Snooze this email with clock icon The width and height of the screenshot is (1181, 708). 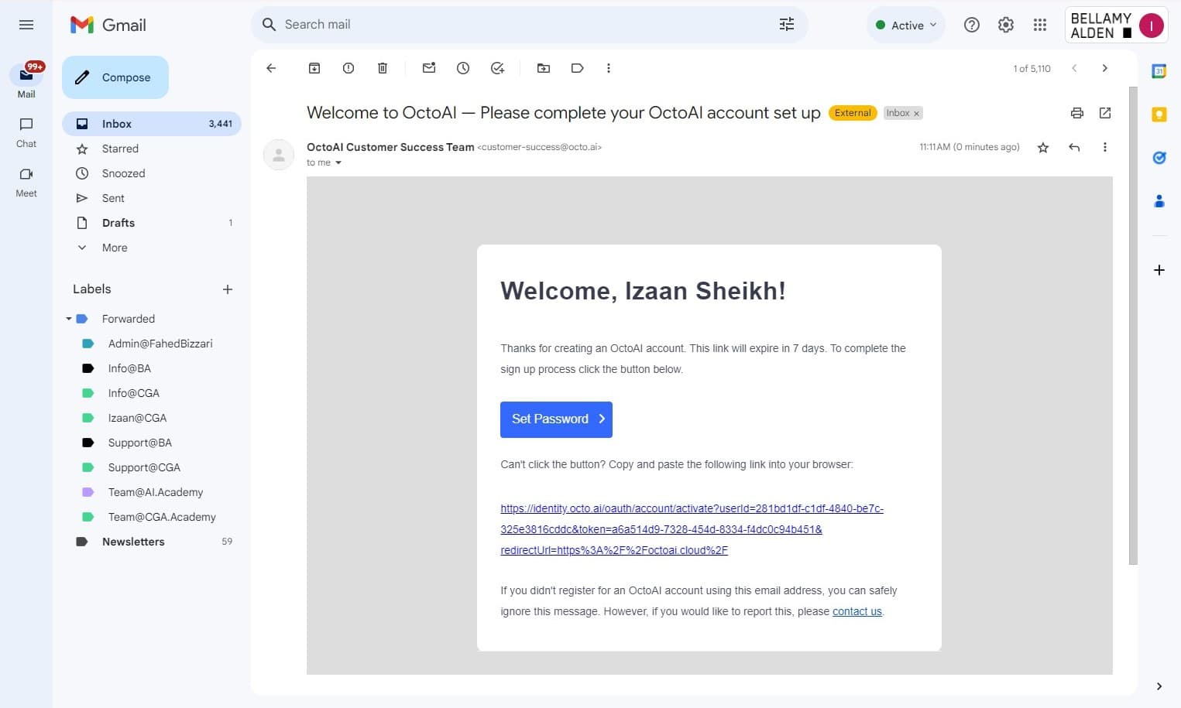[x=463, y=68]
